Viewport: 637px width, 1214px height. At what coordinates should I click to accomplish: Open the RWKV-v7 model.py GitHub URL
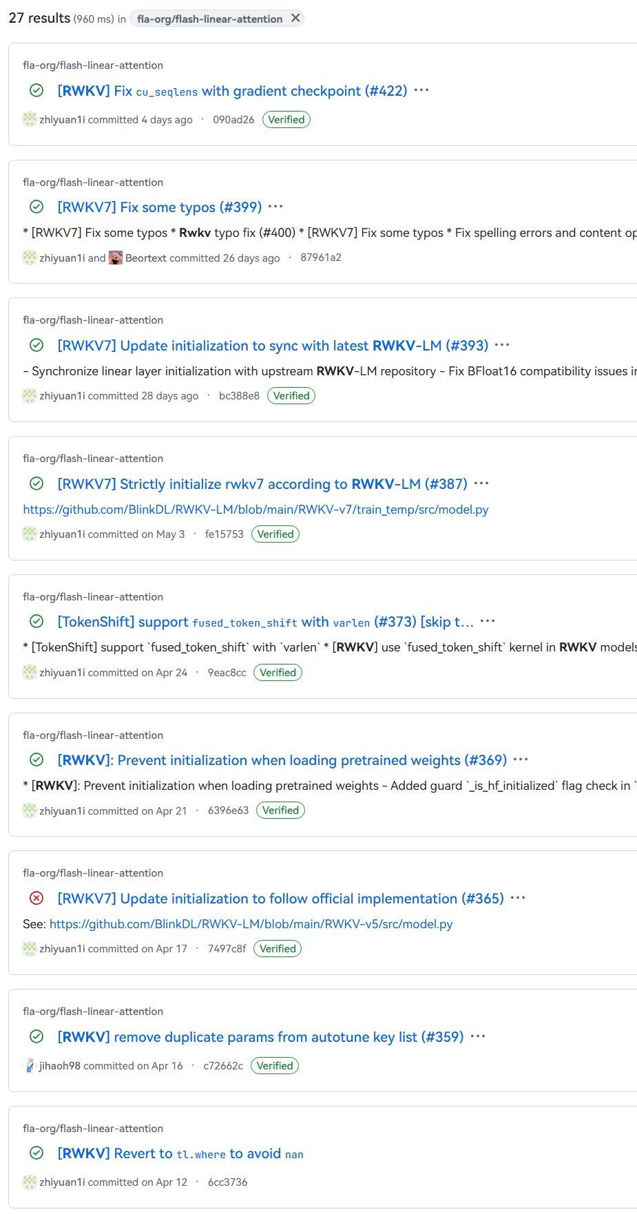[255, 510]
